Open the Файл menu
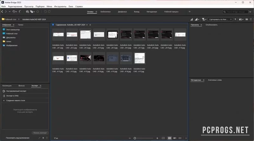This screenshot has width=254, height=141. tap(3, 6)
